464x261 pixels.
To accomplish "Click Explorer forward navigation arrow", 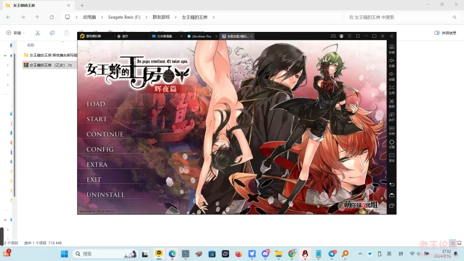I will click(x=23, y=17).
